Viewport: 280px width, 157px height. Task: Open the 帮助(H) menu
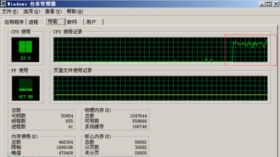point(75,12)
